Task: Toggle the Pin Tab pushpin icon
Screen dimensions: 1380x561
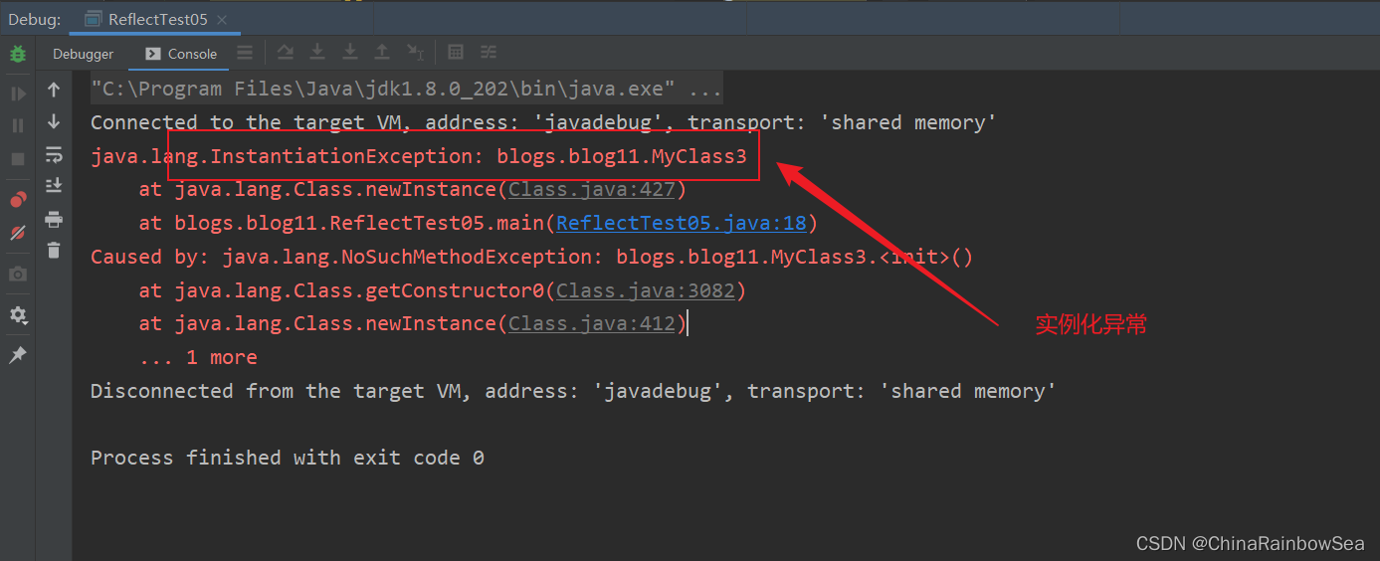Action: click(x=18, y=355)
